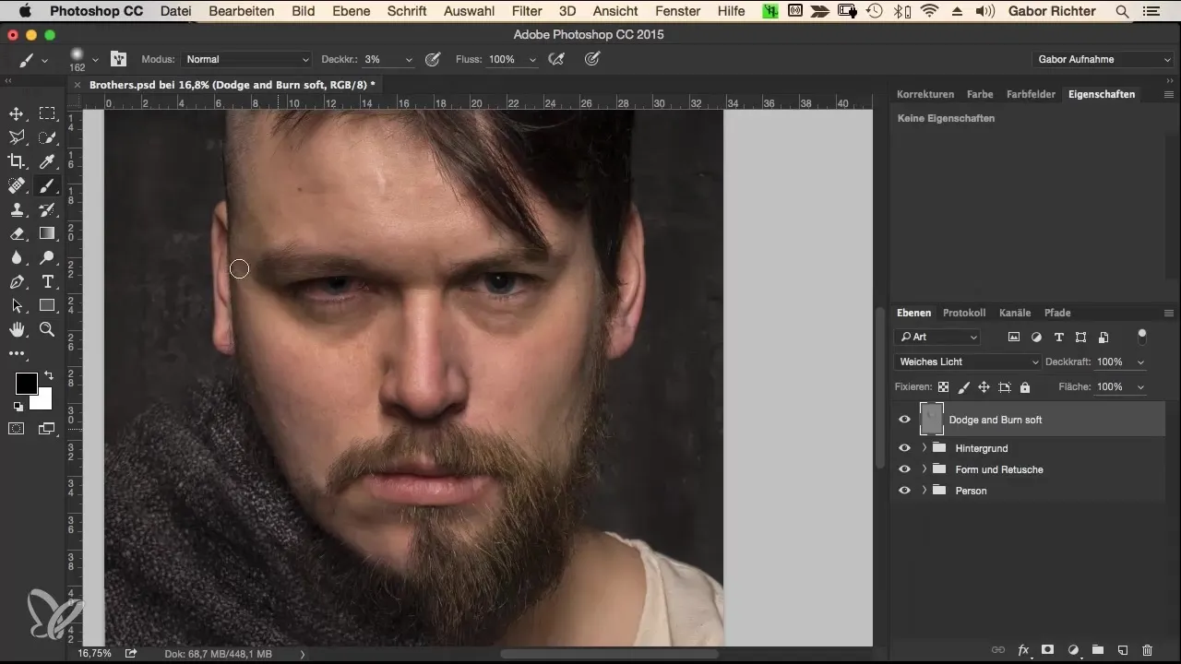Open the Fläche fill dropdown arrow
Viewport: 1181px width, 664px height.
[1141, 387]
